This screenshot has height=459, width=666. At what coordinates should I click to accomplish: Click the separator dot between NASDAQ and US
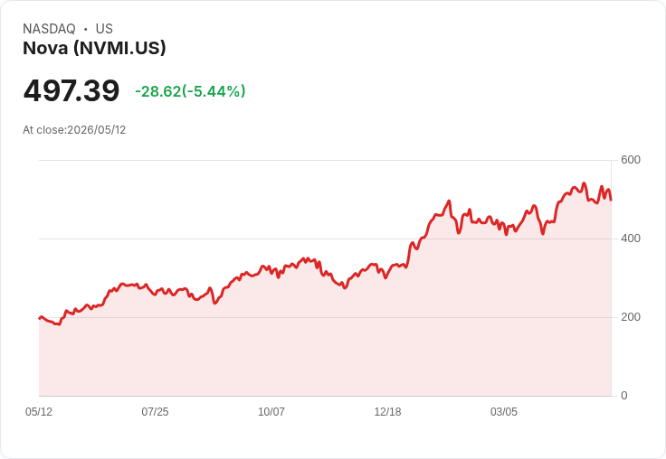coord(86,29)
